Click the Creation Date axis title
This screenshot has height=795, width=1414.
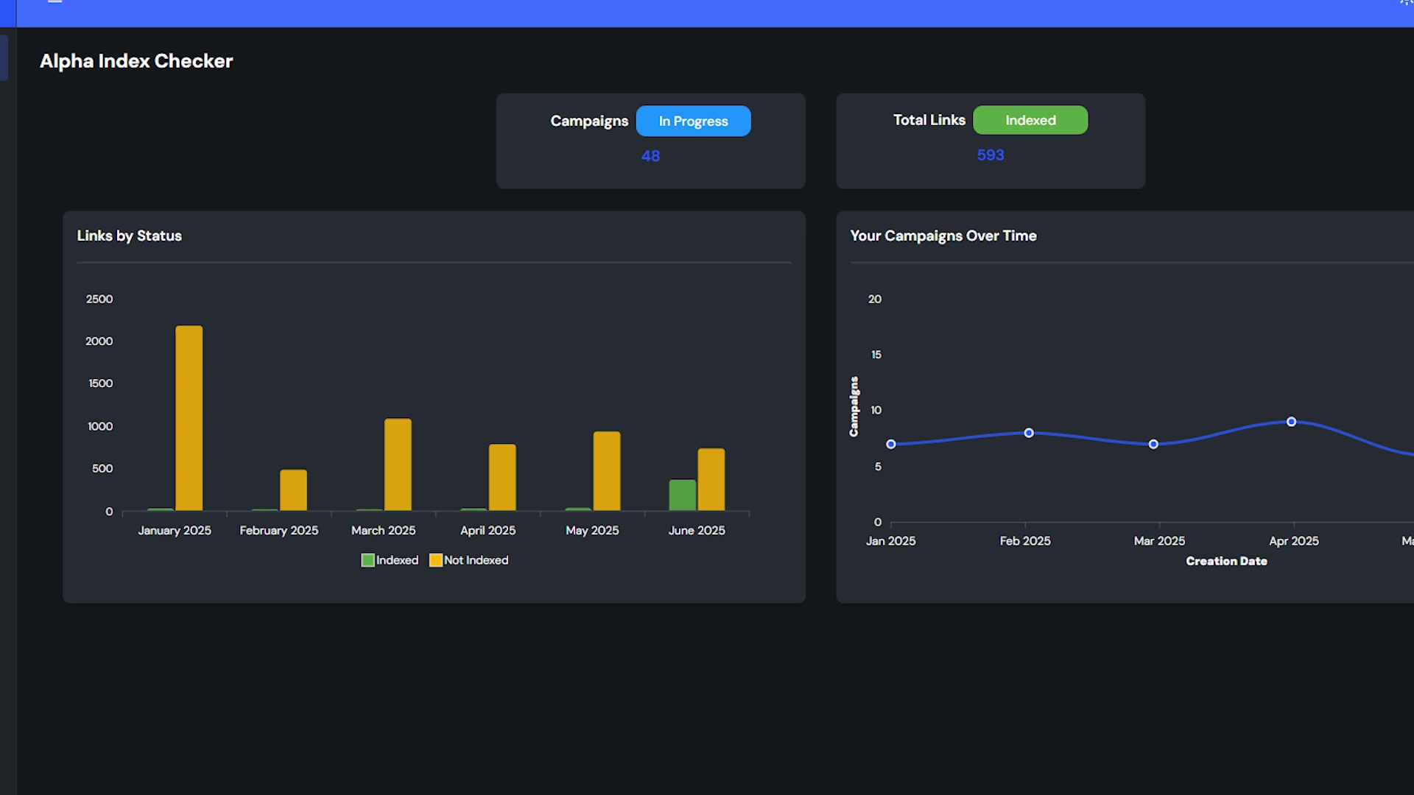(x=1227, y=561)
